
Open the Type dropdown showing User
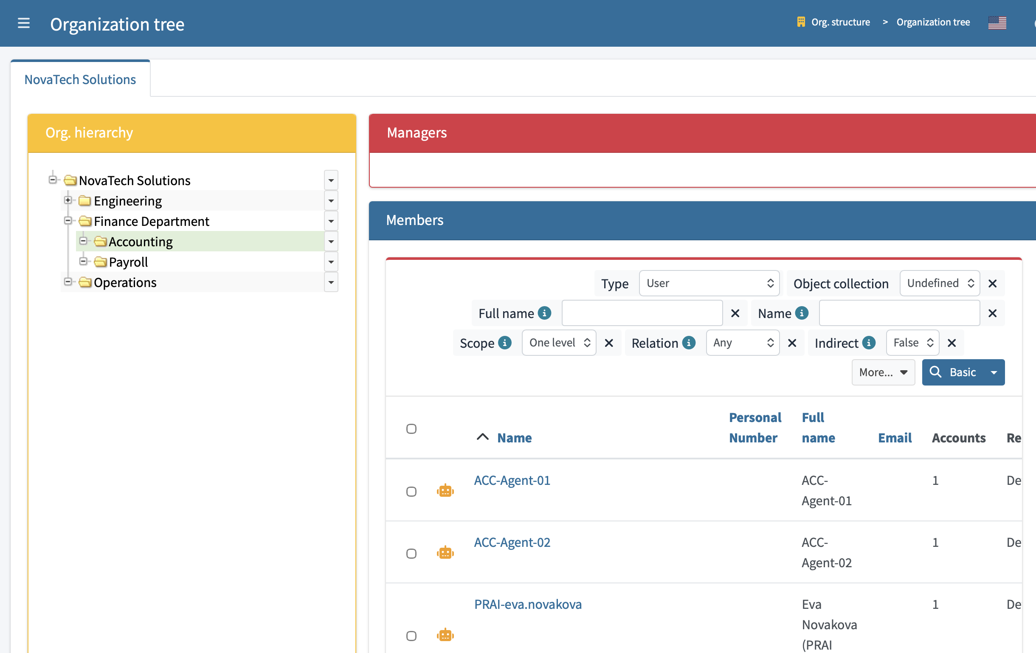point(709,283)
